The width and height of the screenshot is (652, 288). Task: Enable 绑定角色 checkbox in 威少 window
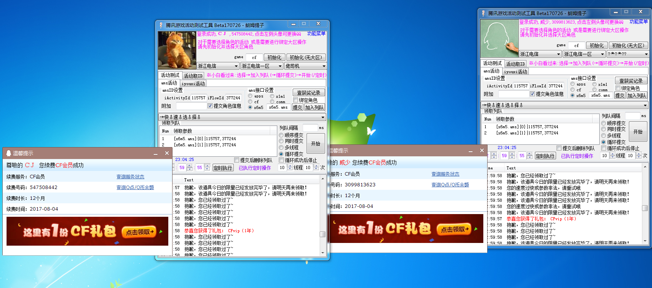coord(618,88)
